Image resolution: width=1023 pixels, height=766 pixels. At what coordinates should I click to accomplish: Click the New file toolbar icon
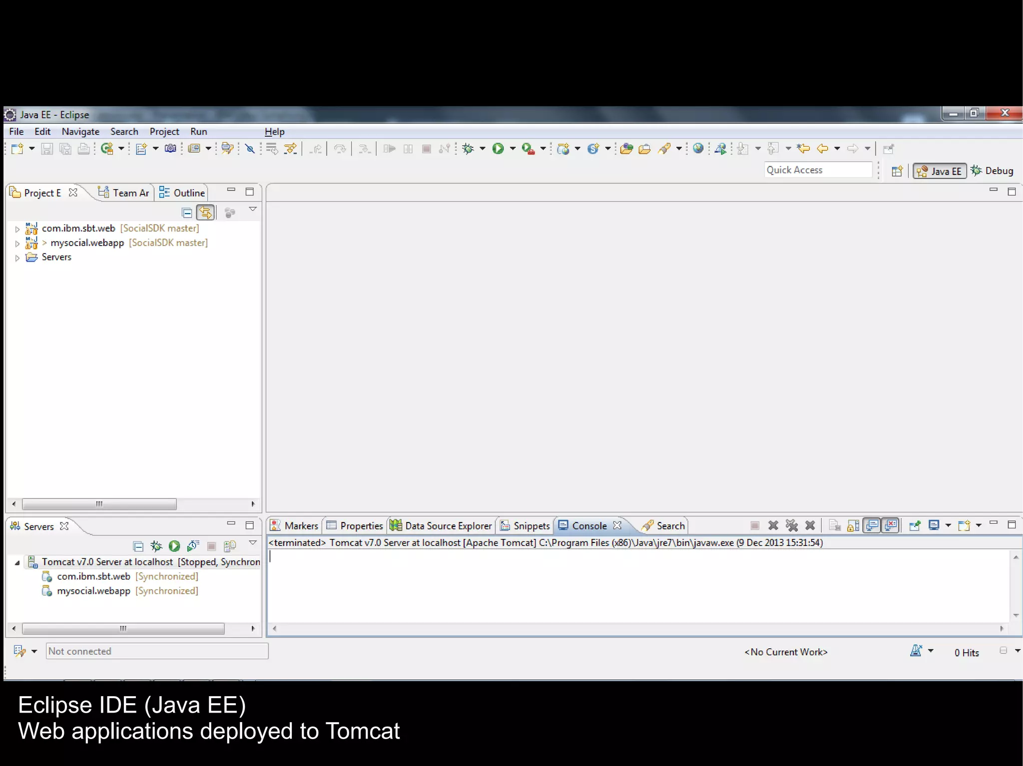coord(17,149)
